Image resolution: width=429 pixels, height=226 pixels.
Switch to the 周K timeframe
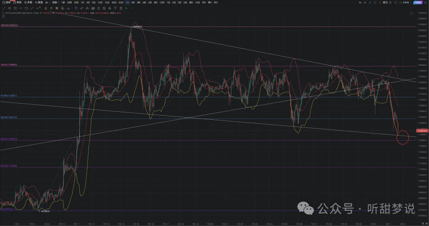[191, 2]
